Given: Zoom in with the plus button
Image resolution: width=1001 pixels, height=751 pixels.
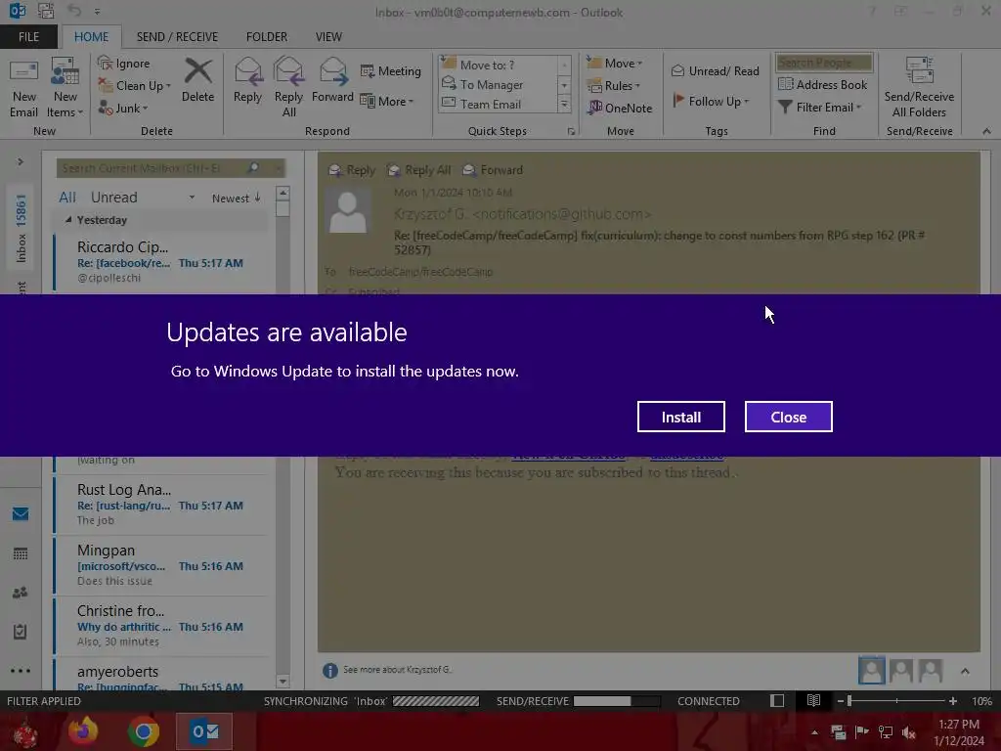Looking at the screenshot, I should point(952,700).
